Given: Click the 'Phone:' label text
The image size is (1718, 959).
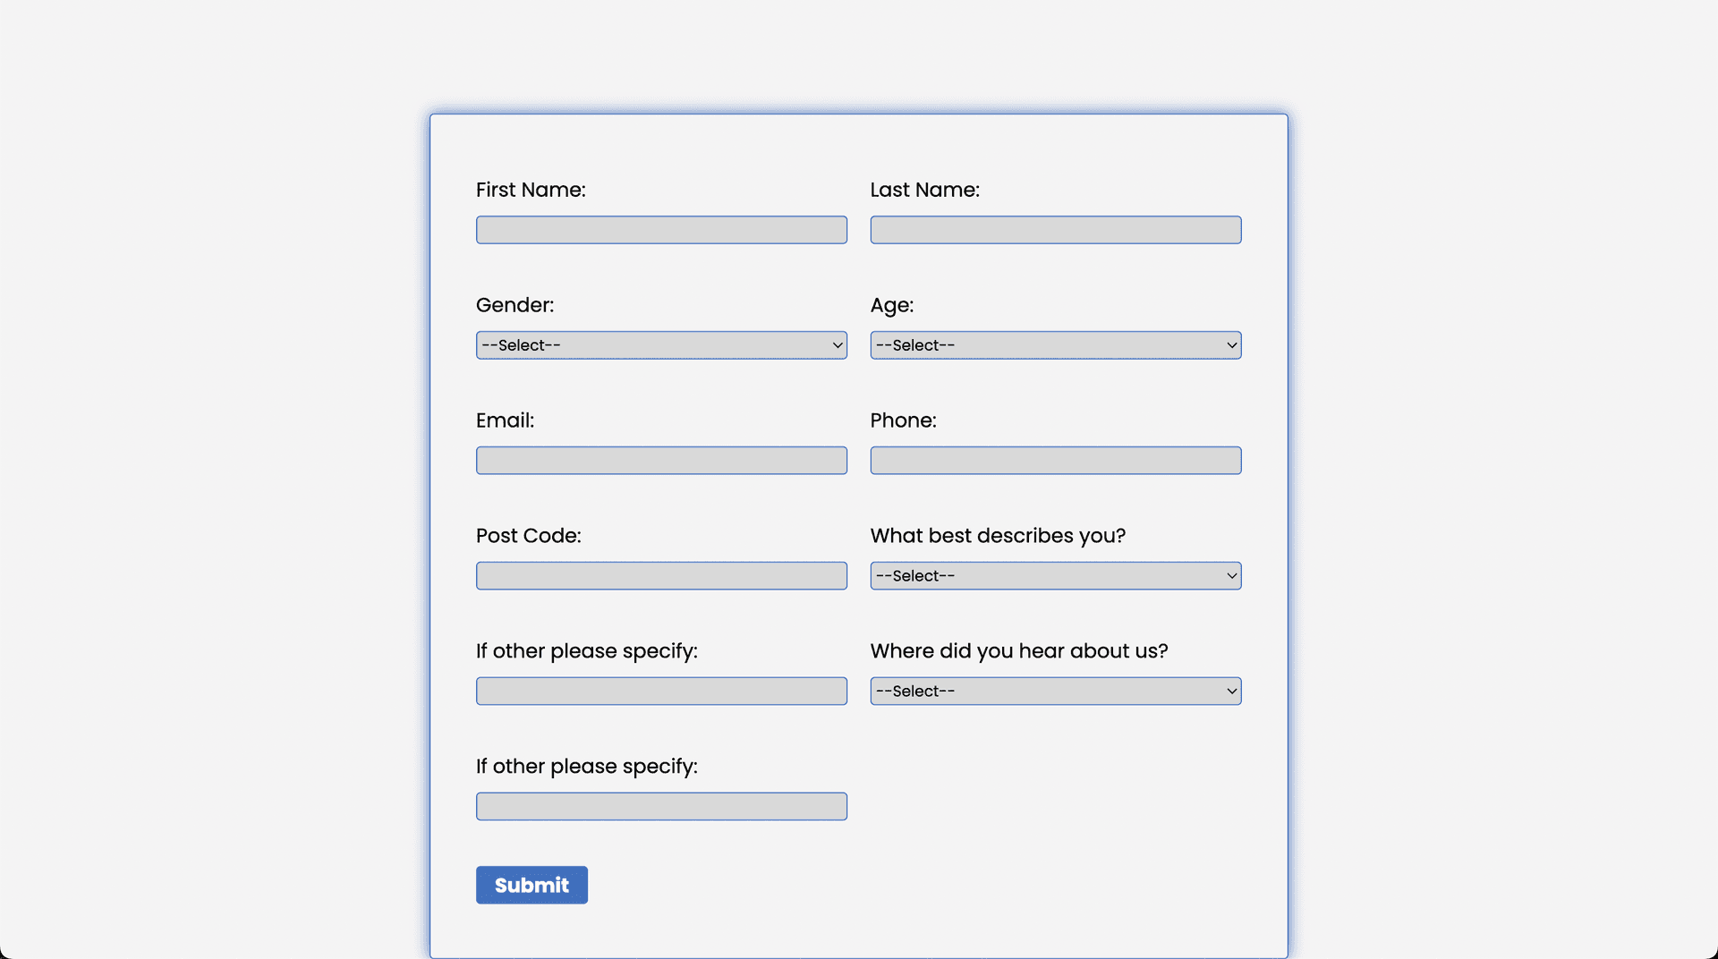Looking at the screenshot, I should (x=903, y=420).
